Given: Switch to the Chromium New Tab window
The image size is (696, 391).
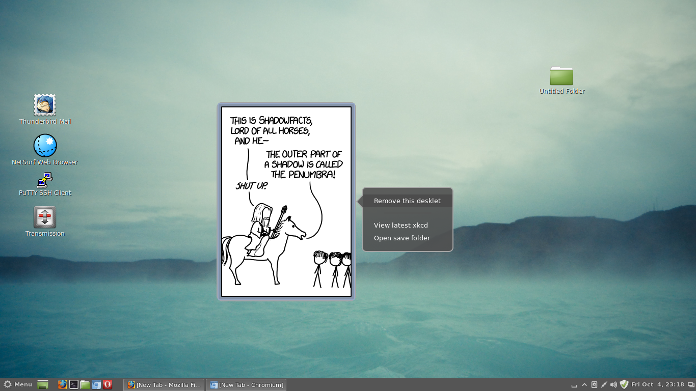Looking at the screenshot, I should tap(247, 385).
